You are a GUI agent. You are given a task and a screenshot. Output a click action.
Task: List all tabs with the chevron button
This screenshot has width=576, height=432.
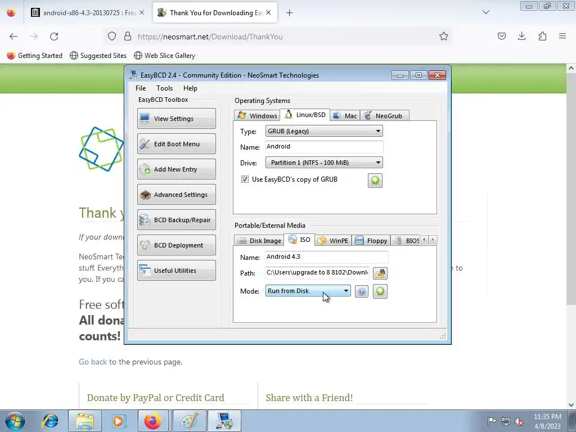click(485, 12)
